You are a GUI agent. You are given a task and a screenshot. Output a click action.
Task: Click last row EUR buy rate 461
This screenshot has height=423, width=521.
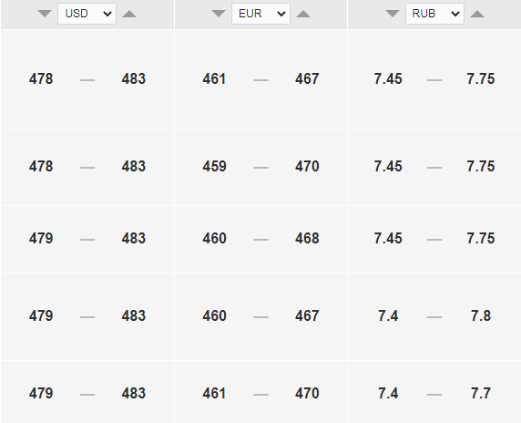[214, 394]
